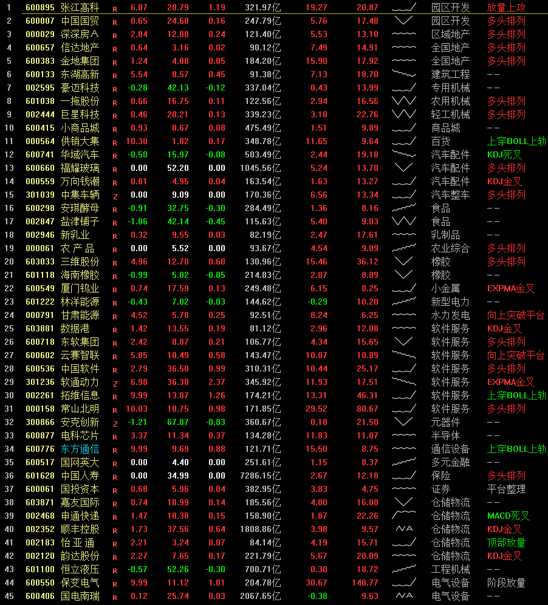548x605 pixels.
Task: Click market cap 7286.15亿 of 中国人寿
Action: pyautogui.click(x=260, y=475)
